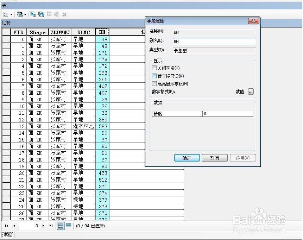Expand the Table Options dropdown arrow
The height and width of the screenshot is (240, 303).
click(x=11, y=14)
